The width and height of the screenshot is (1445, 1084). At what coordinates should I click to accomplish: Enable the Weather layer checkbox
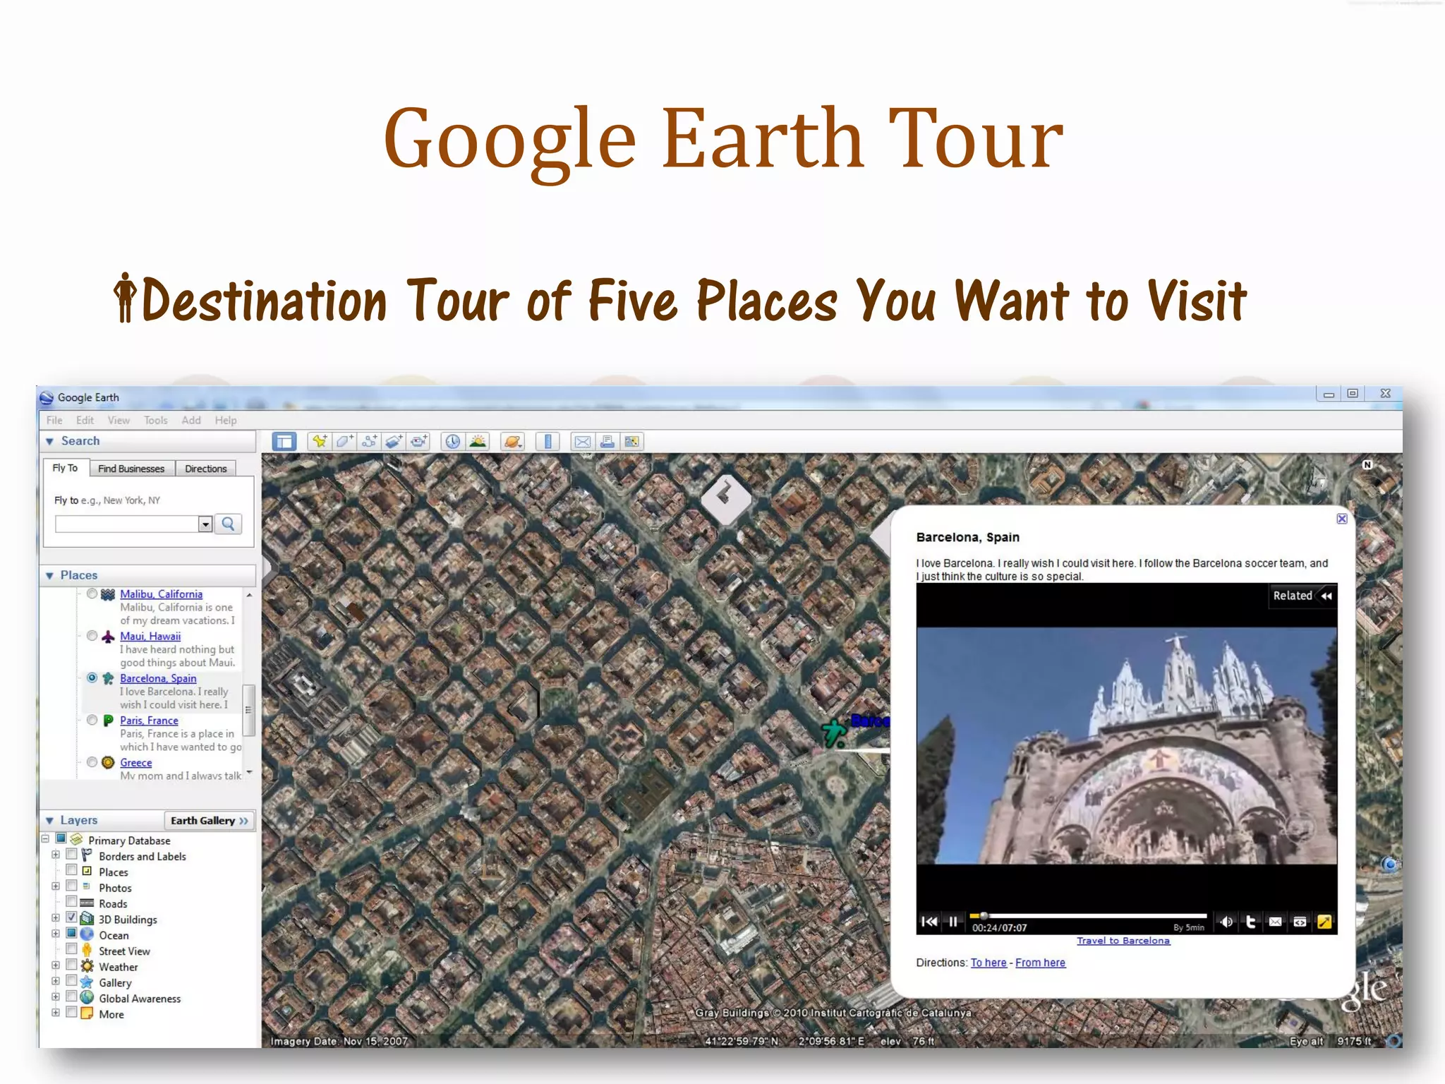(71, 965)
